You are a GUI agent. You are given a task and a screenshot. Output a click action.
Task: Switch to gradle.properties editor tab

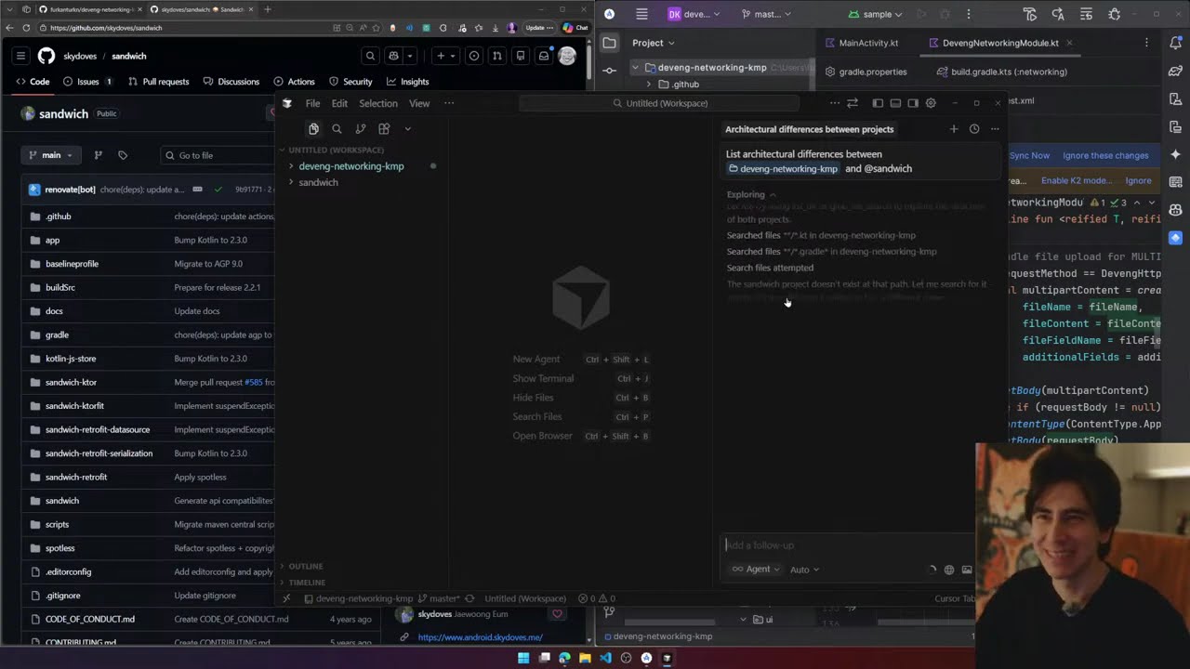866,72
